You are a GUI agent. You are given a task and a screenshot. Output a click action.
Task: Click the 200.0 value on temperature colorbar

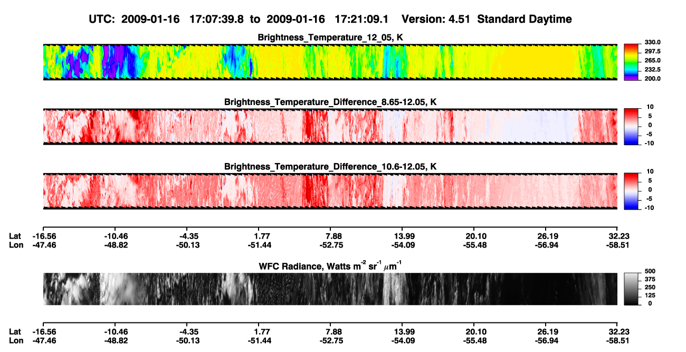pos(651,78)
